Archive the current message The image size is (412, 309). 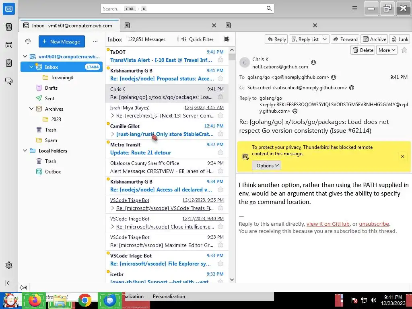pyautogui.click(x=375, y=39)
